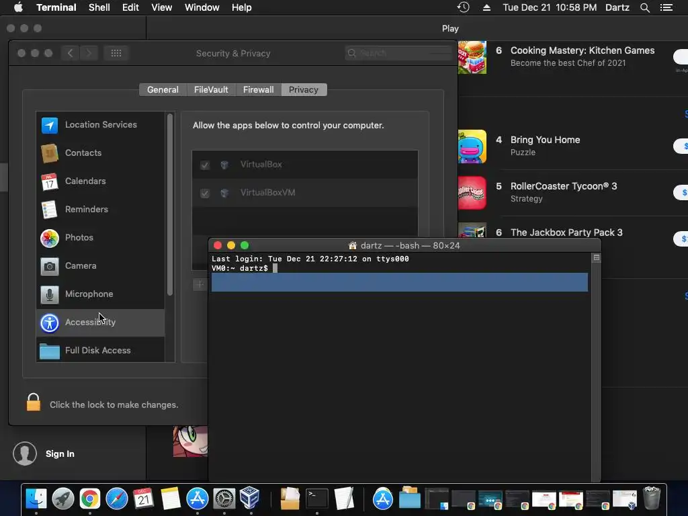
Task: Click Bring You Home app thumbnail
Action: (472, 146)
